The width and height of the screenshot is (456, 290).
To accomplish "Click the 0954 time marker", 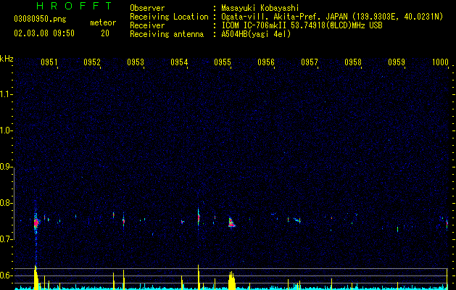I will (x=179, y=62).
